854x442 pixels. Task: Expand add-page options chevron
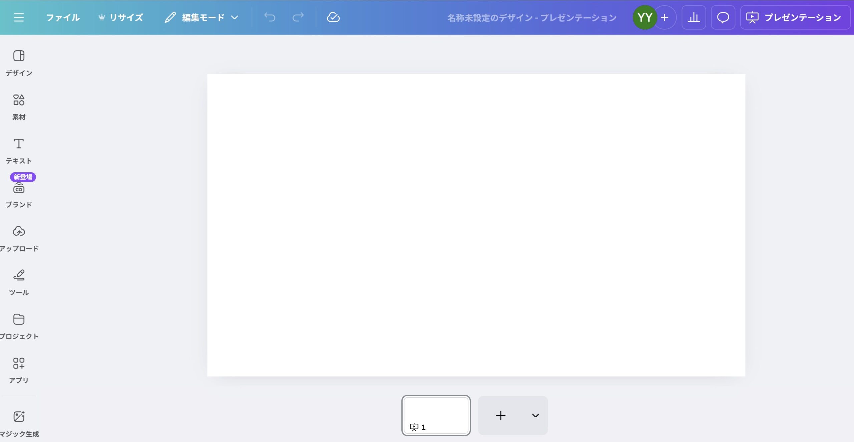click(x=535, y=415)
